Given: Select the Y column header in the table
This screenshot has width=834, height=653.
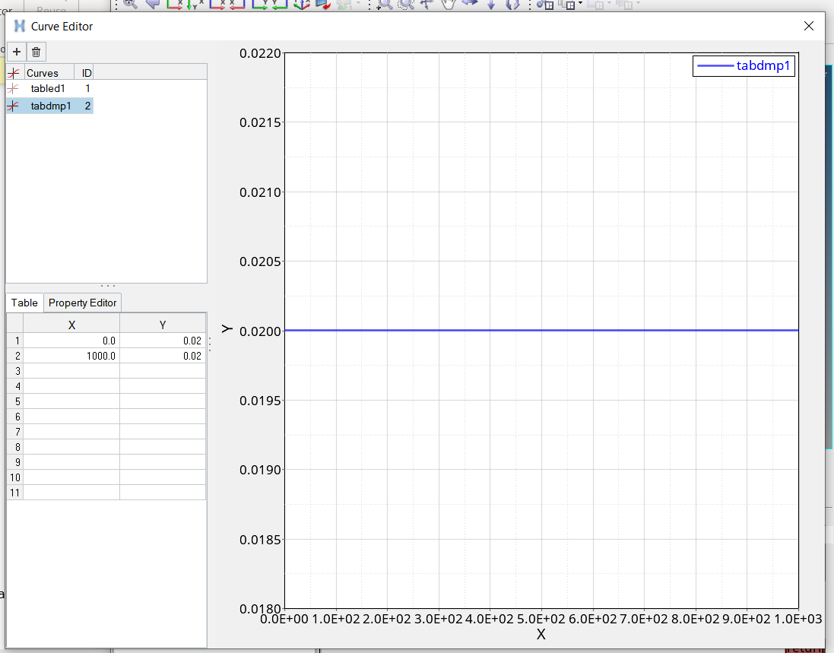Looking at the screenshot, I should tap(162, 325).
